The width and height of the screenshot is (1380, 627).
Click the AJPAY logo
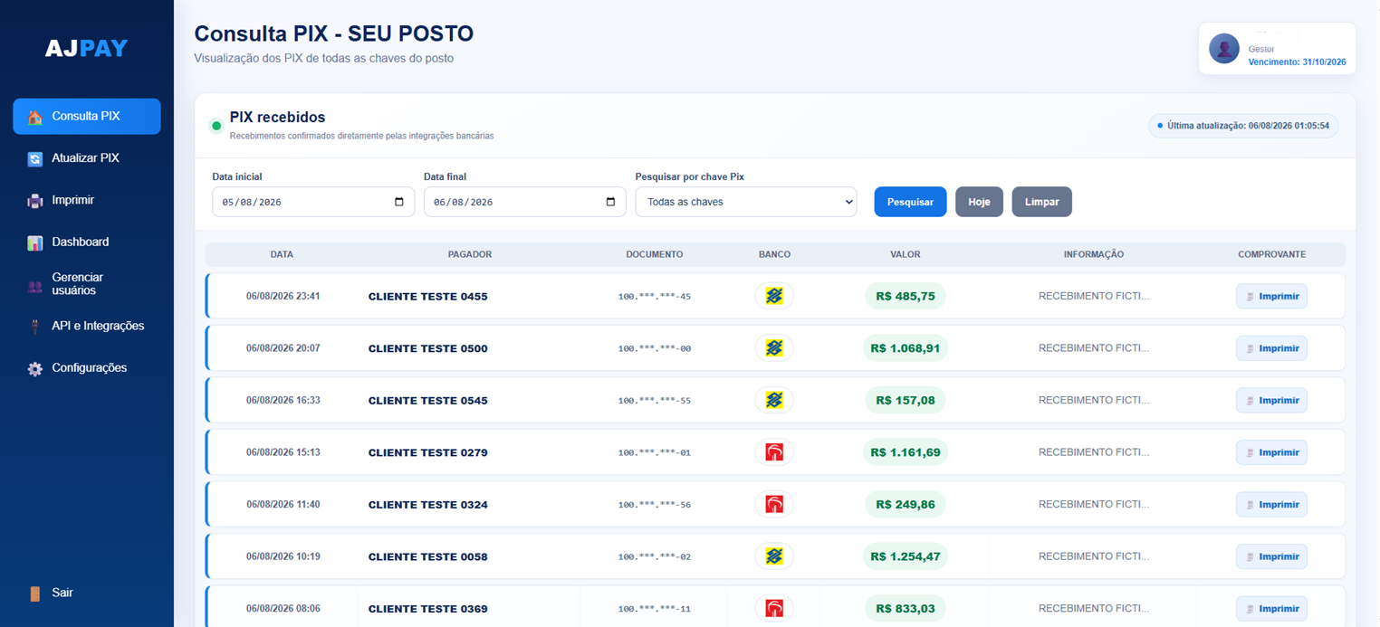coord(87,48)
